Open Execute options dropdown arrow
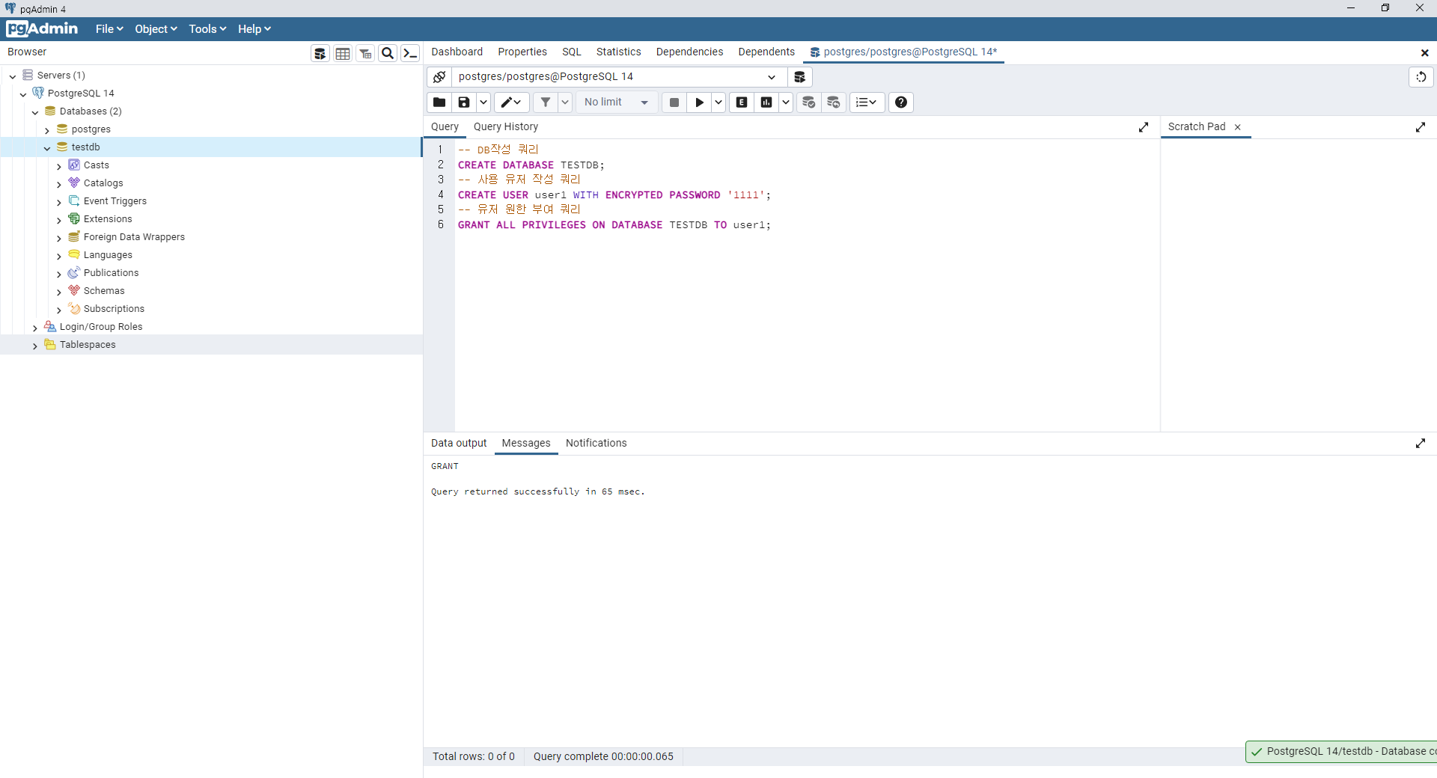 [x=718, y=102]
